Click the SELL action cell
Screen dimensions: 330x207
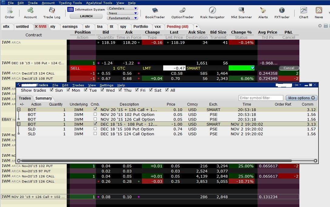(82, 68)
